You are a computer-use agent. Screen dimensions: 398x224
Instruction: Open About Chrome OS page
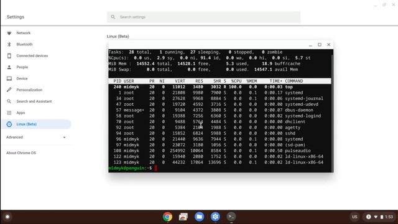(x=21, y=153)
